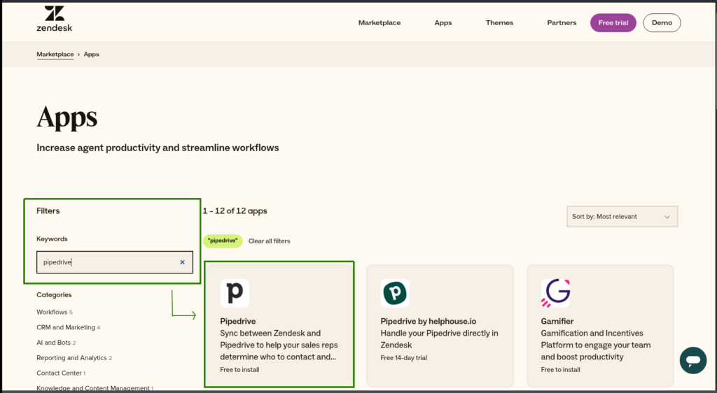The width and height of the screenshot is (717, 393).
Task: Filter by Workflows category
Action: tap(55, 312)
